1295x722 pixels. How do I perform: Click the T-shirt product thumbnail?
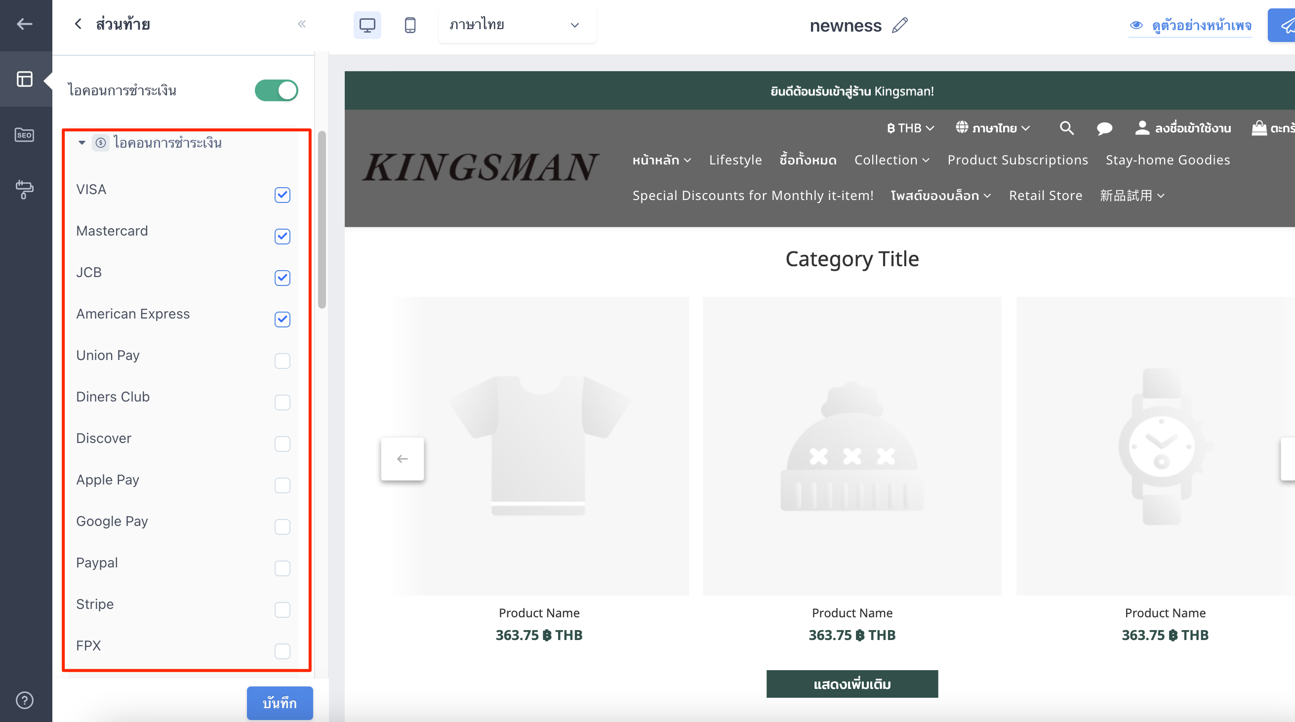(x=539, y=446)
